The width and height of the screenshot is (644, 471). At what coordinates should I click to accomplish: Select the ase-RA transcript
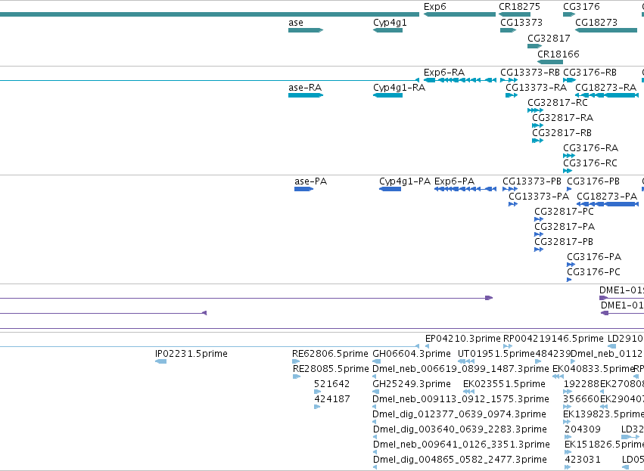click(306, 95)
